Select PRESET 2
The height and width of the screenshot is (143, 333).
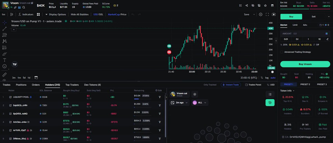pyautogui.click(x=305, y=84)
